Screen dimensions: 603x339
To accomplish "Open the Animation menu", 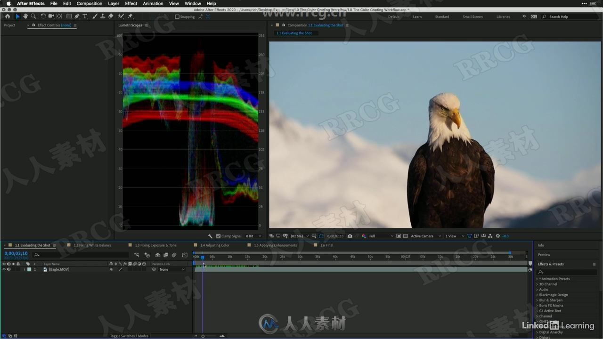I will pos(153,3).
